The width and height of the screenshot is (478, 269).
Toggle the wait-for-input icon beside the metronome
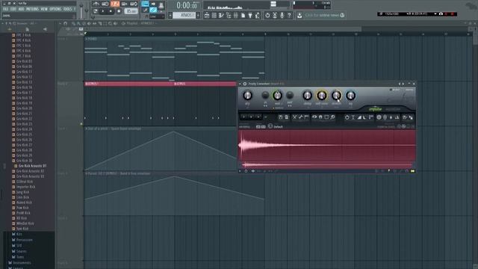pyautogui.click(x=105, y=4)
